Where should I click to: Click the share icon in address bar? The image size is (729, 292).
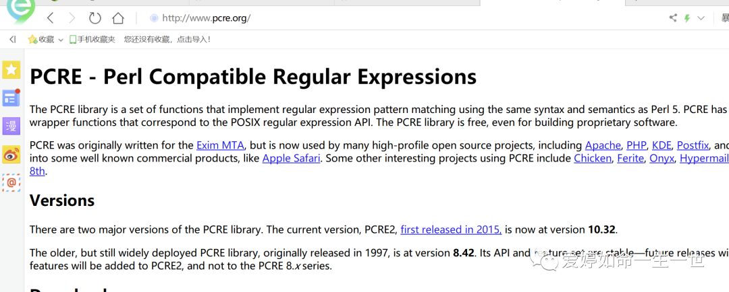673,18
